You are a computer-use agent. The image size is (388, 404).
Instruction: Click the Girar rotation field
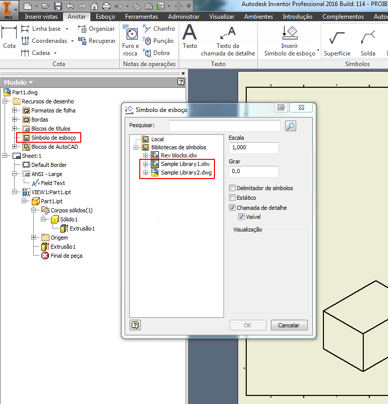tap(254, 171)
